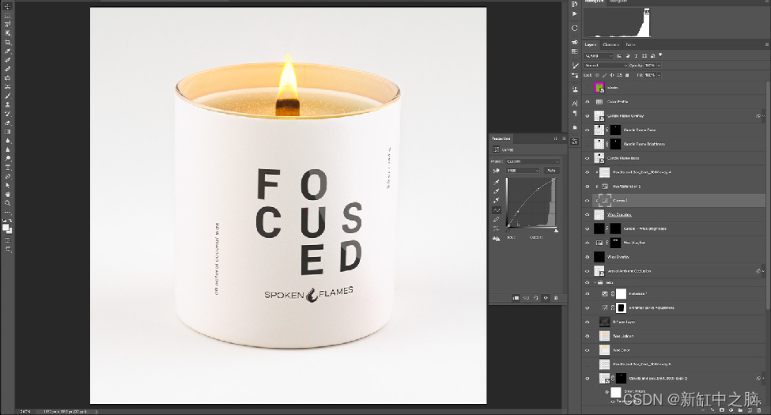This screenshot has width=771, height=415.
Task: Select the Rectangular Marquee tool
Action: 7,15
